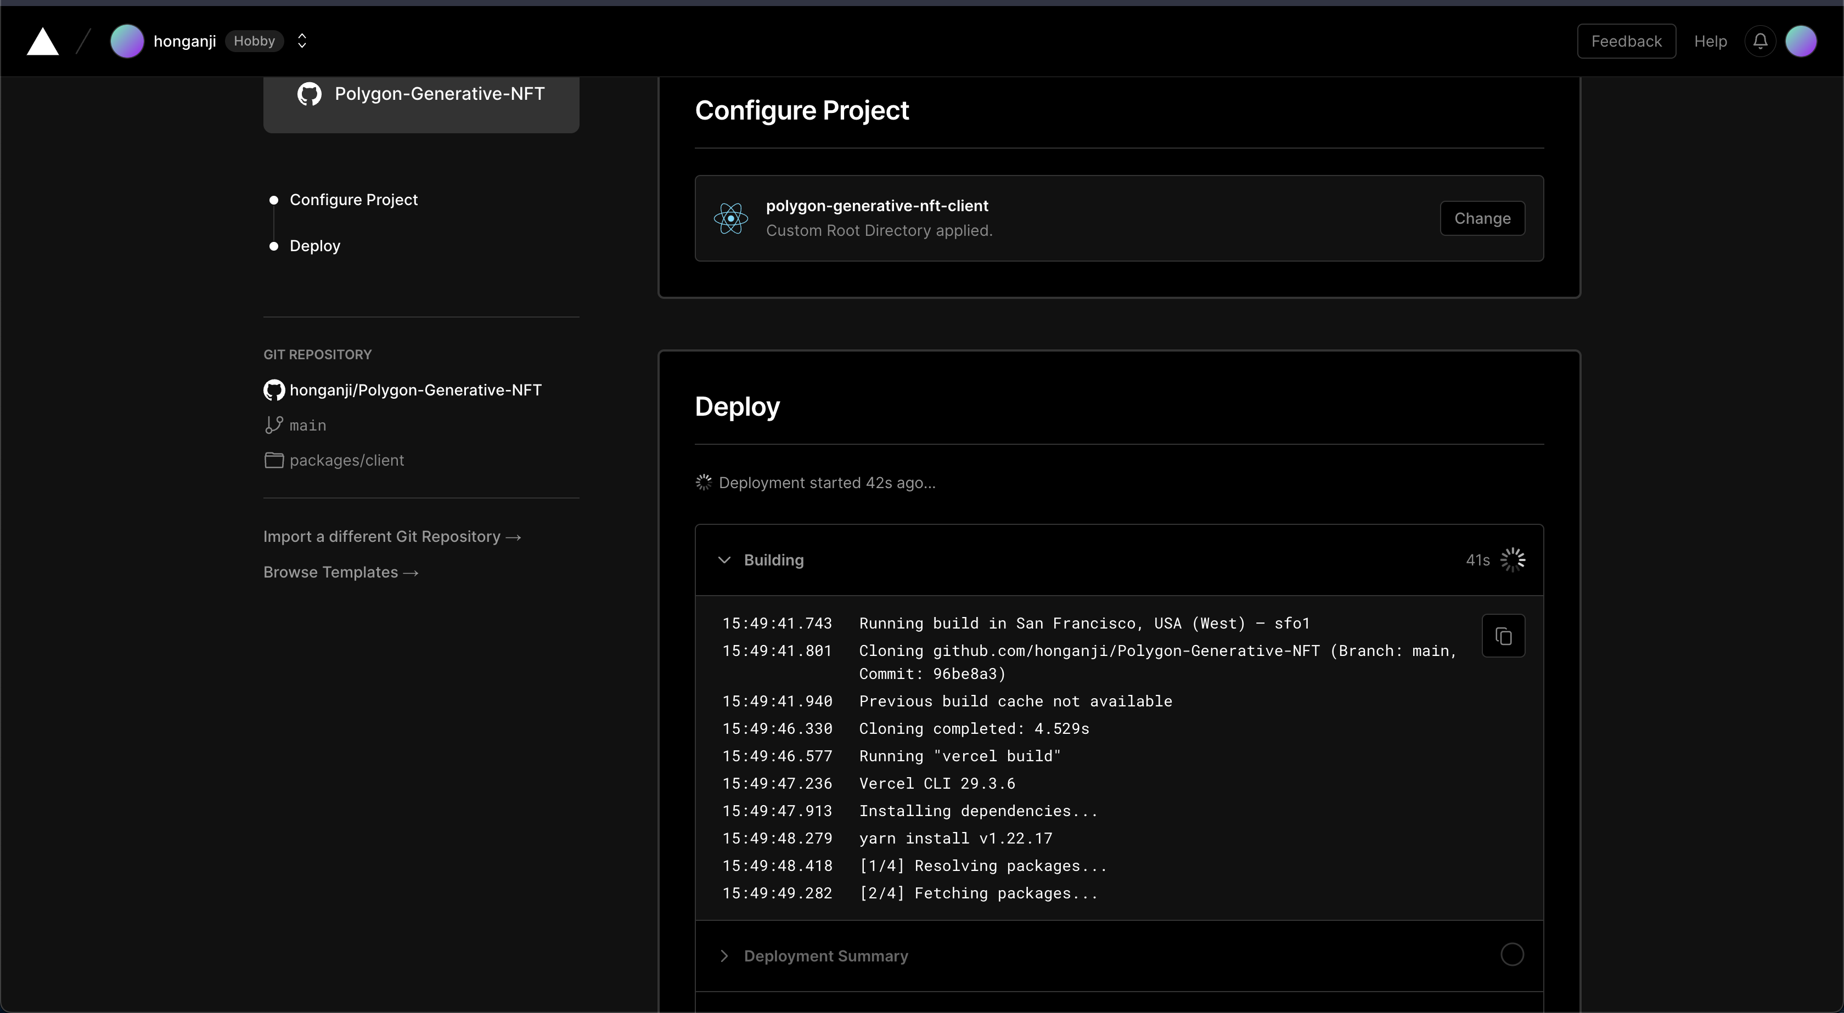Screen dimensions: 1844x1013
Task: Click the GitHub icon in Git Repository section
Action: 274,390
